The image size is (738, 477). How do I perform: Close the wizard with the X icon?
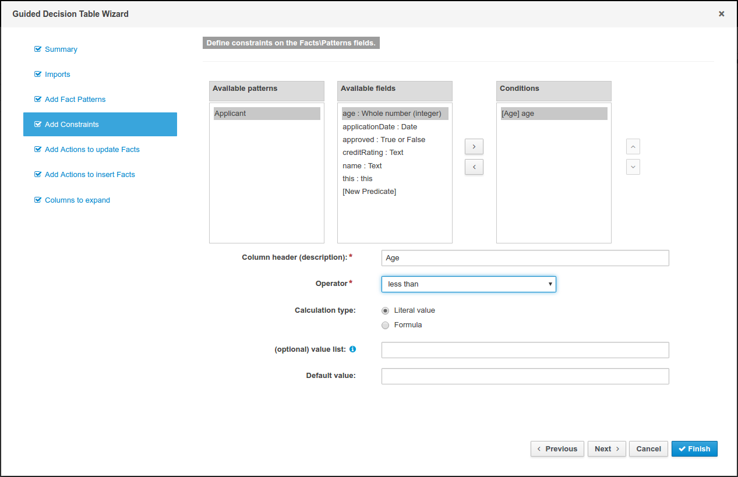tap(721, 14)
